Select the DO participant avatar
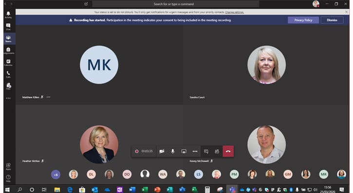This screenshot has height=193, width=353. click(127, 175)
